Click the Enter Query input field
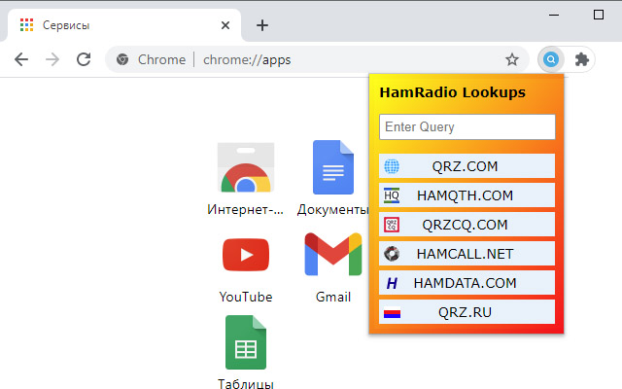The image size is (622, 389). [x=466, y=127]
